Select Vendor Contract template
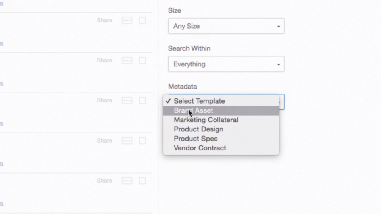This screenshot has height=214, width=381. [200, 148]
